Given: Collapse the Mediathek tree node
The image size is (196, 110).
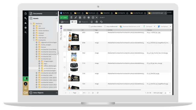Looking at the screenshot, I should coord(31,24).
